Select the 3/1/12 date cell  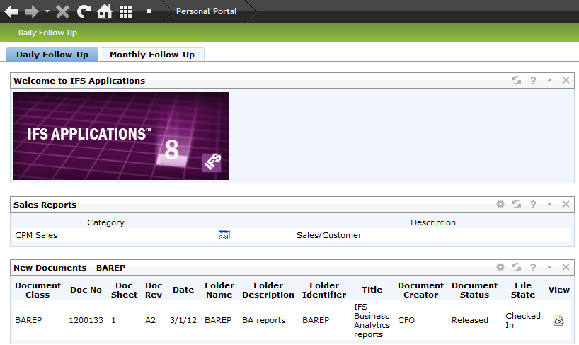(x=183, y=320)
